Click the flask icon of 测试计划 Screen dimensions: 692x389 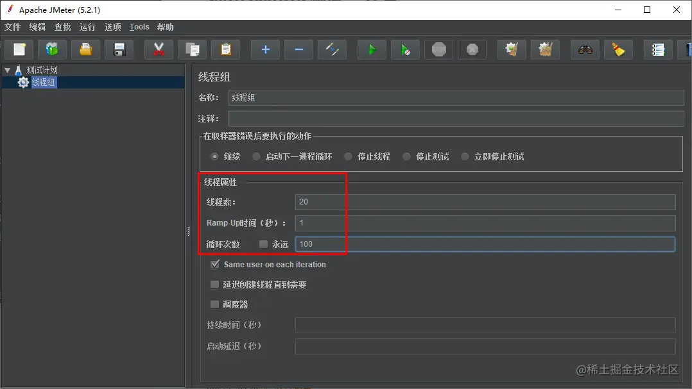click(18, 70)
